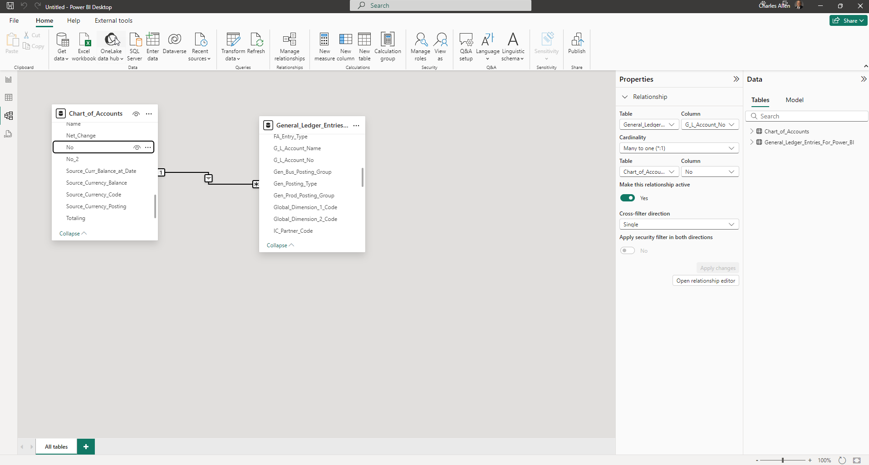Open Table view in left sidebar
This screenshot has height=465, width=869.
click(9, 98)
